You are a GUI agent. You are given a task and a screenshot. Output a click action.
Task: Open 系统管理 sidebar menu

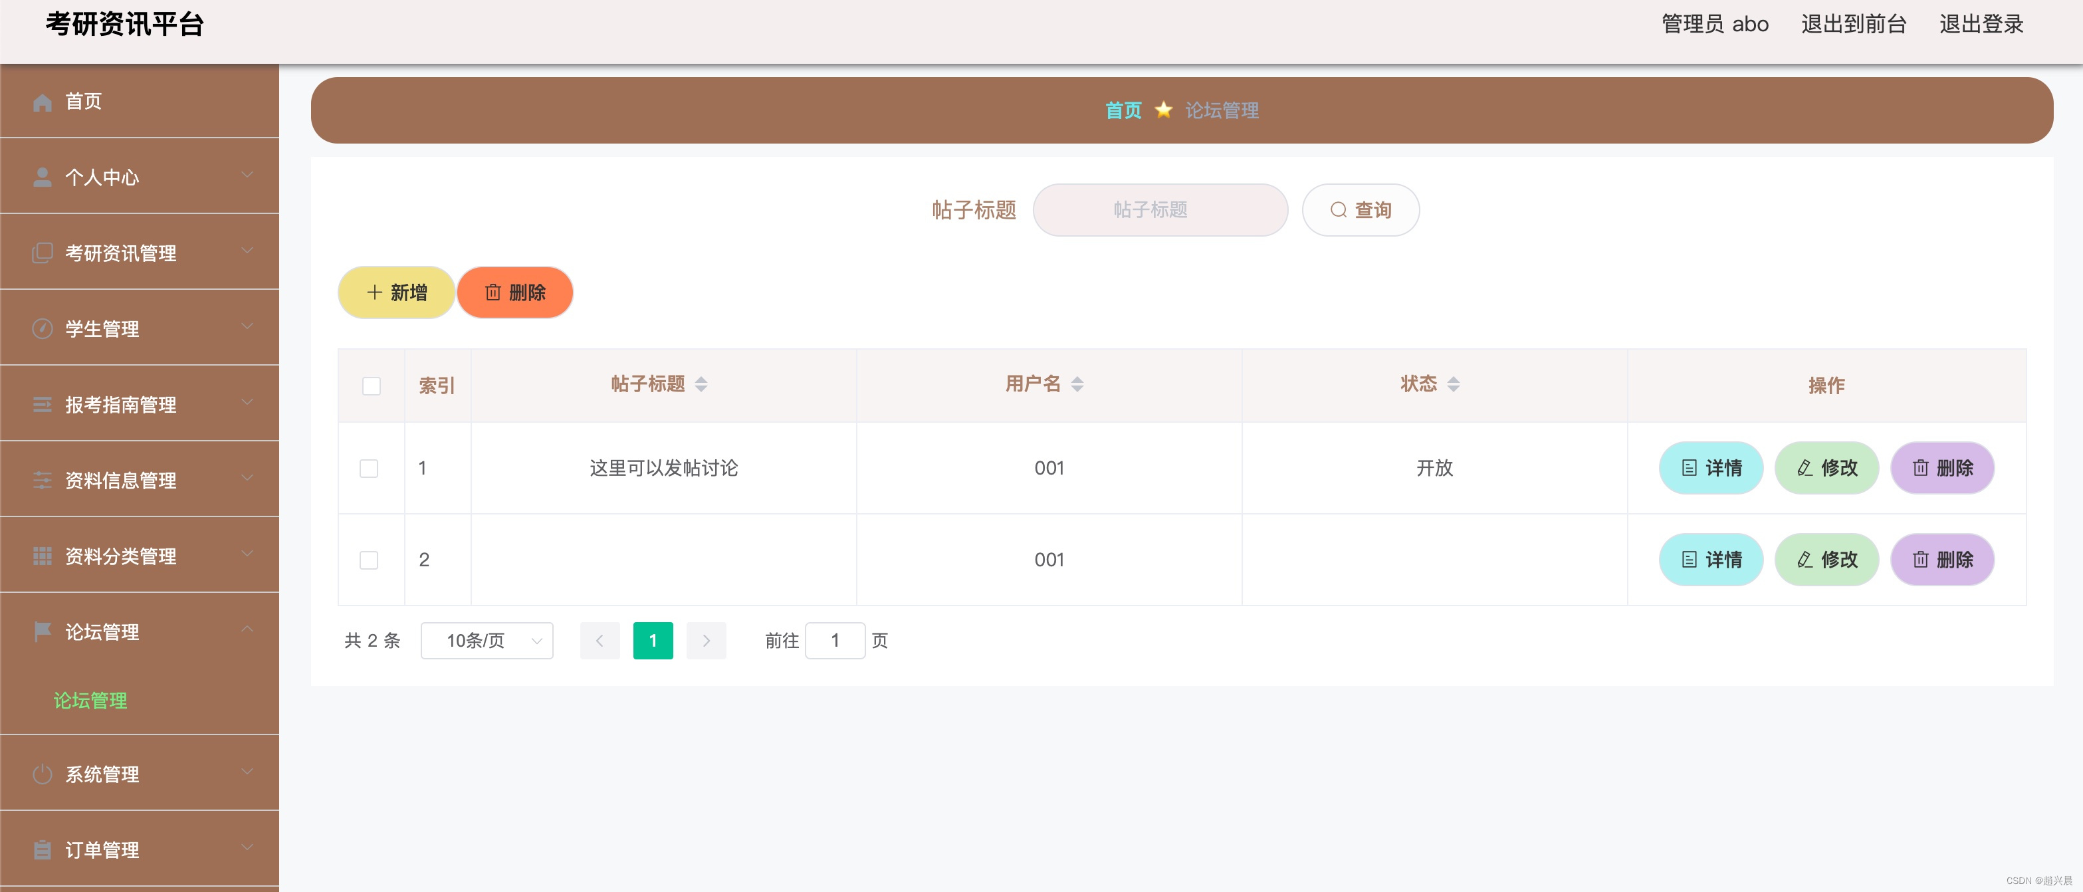pos(139,774)
